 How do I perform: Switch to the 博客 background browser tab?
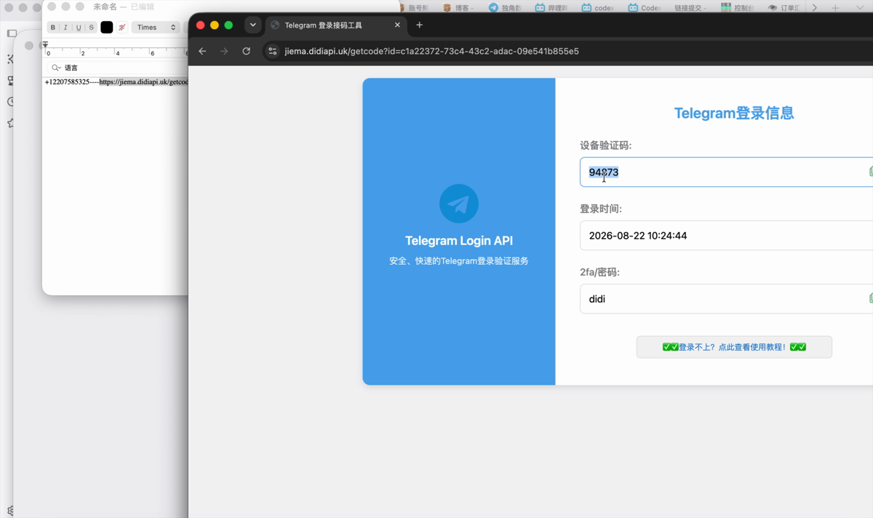(458, 8)
